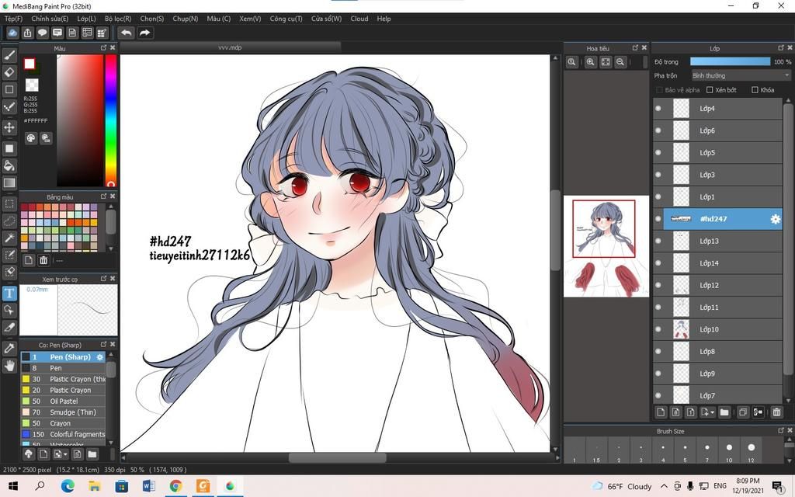The image size is (795, 497).
Task: Hide layer Lớp6
Action: 658,130
